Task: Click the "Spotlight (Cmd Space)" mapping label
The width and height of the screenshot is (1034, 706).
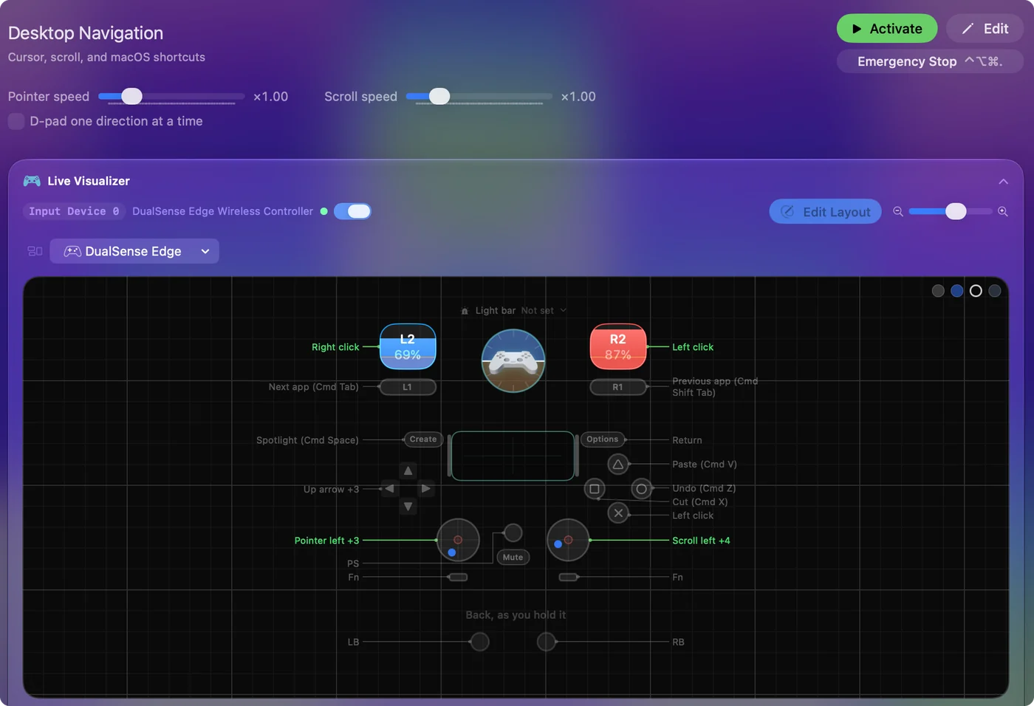Action: tap(307, 440)
